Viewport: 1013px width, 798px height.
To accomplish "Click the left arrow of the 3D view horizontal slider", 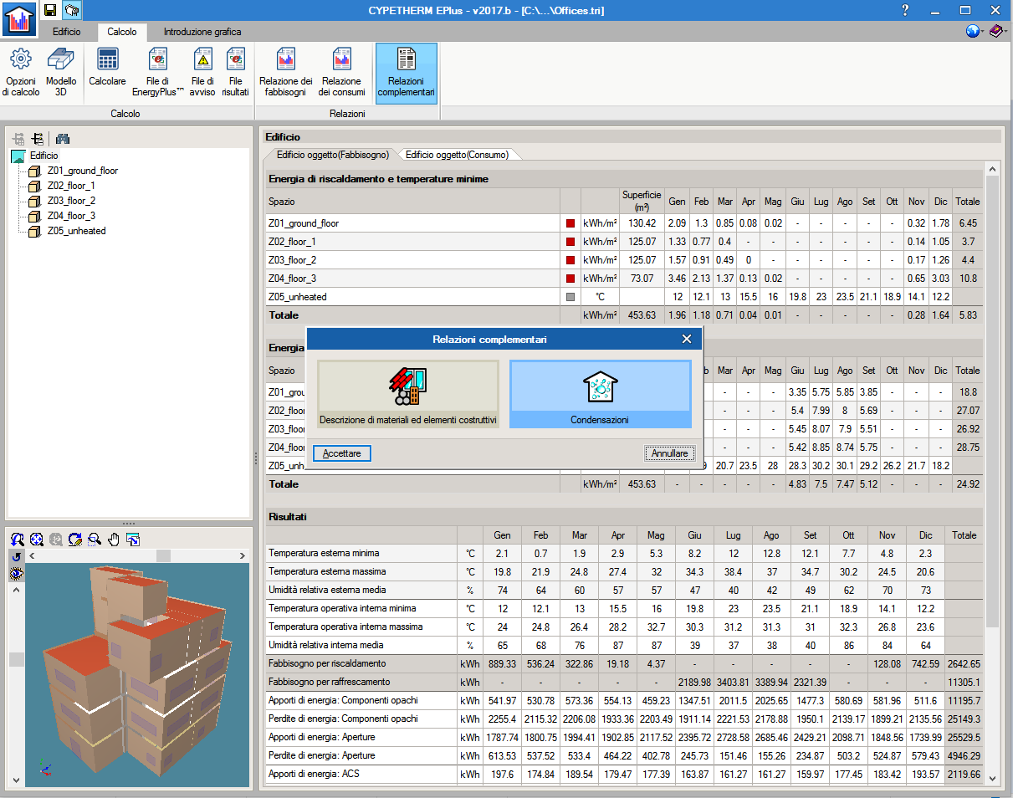I will pos(32,556).
